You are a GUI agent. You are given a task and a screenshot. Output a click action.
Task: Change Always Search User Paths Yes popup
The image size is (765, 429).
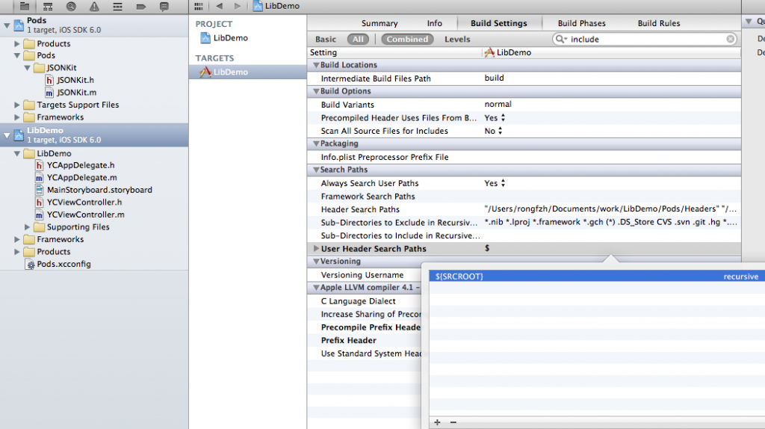click(x=495, y=183)
